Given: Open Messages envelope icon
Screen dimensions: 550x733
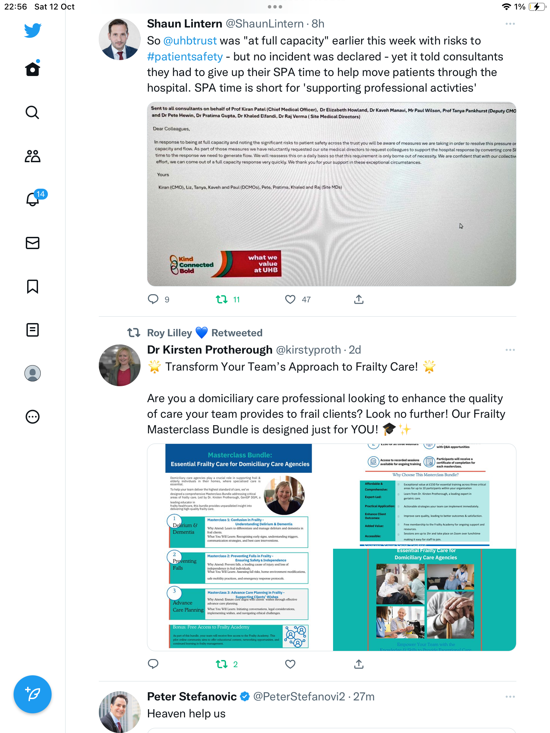Looking at the screenshot, I should [33, 243].
